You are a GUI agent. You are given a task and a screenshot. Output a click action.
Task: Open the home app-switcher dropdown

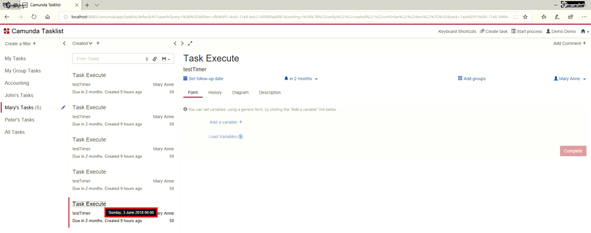[585, 32]
